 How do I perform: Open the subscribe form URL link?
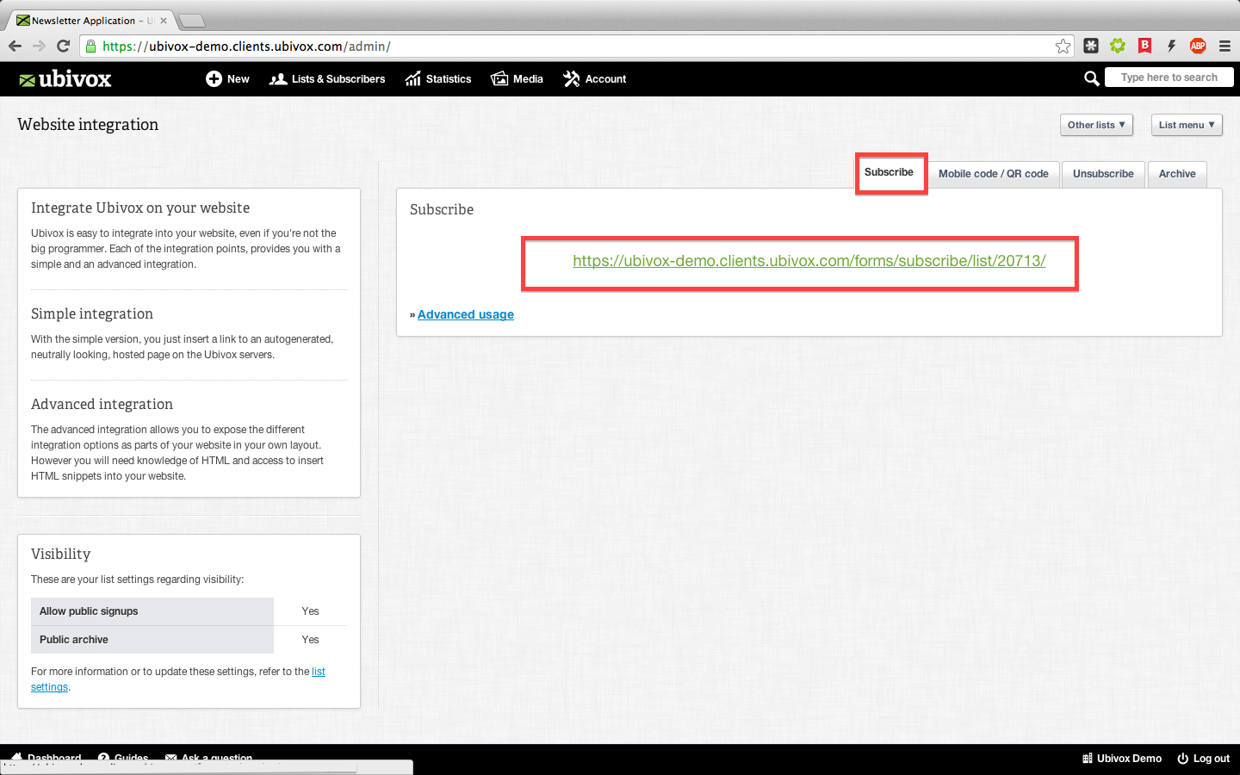[809, 261]
